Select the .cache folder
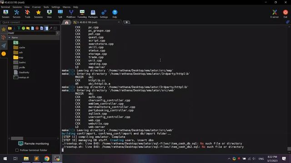 (x=19, y=48)
